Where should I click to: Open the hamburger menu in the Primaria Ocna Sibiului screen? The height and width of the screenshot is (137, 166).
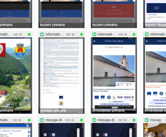pos(94,41)
